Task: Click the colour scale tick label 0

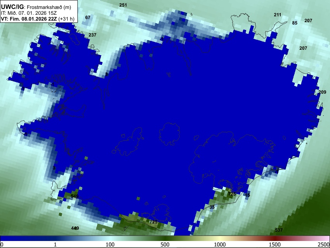Action: (2, 245)
